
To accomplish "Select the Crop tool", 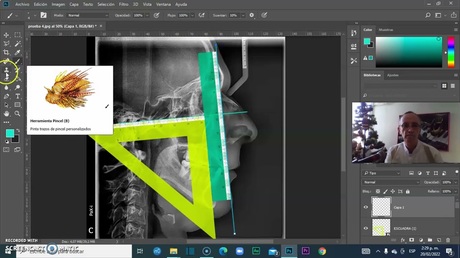I will [x=6, y=52].
